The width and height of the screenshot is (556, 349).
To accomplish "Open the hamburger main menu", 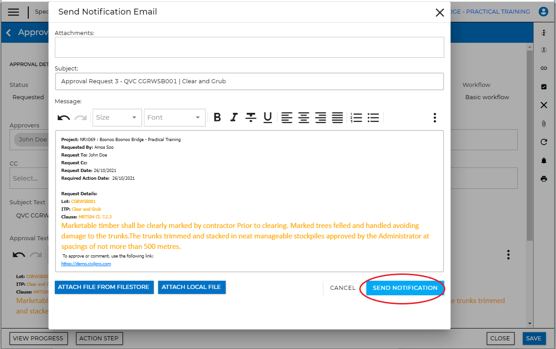I will 14,12.
